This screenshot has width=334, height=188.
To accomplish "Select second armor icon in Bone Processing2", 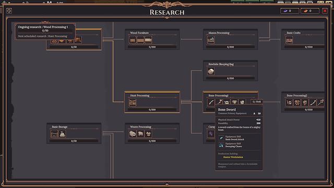I will click(297, 102).
